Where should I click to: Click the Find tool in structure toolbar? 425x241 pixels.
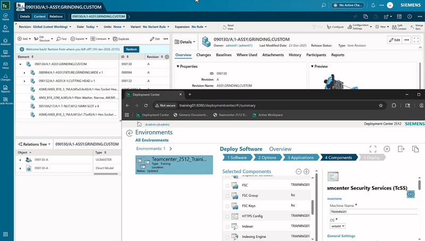pos(62,39)
